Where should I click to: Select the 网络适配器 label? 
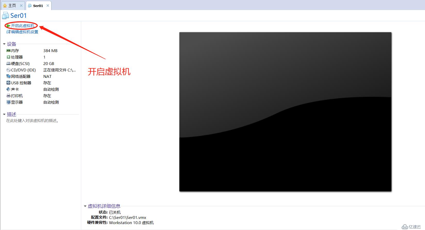pos(21,77)
